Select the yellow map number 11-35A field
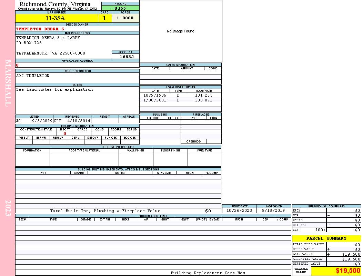Image resolution: width=362 pixels, height=276 pixels. pos(57,18)
